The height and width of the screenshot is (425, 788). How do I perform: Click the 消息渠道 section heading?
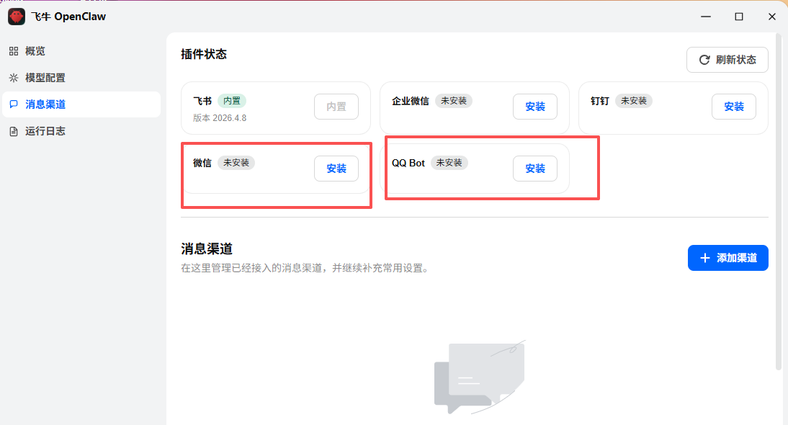click(207, 249)
